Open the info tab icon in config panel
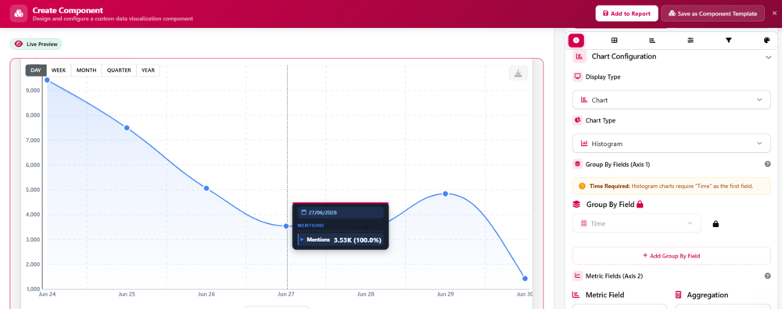The height and width of the screenshot is (309, 782). (576, 41)
